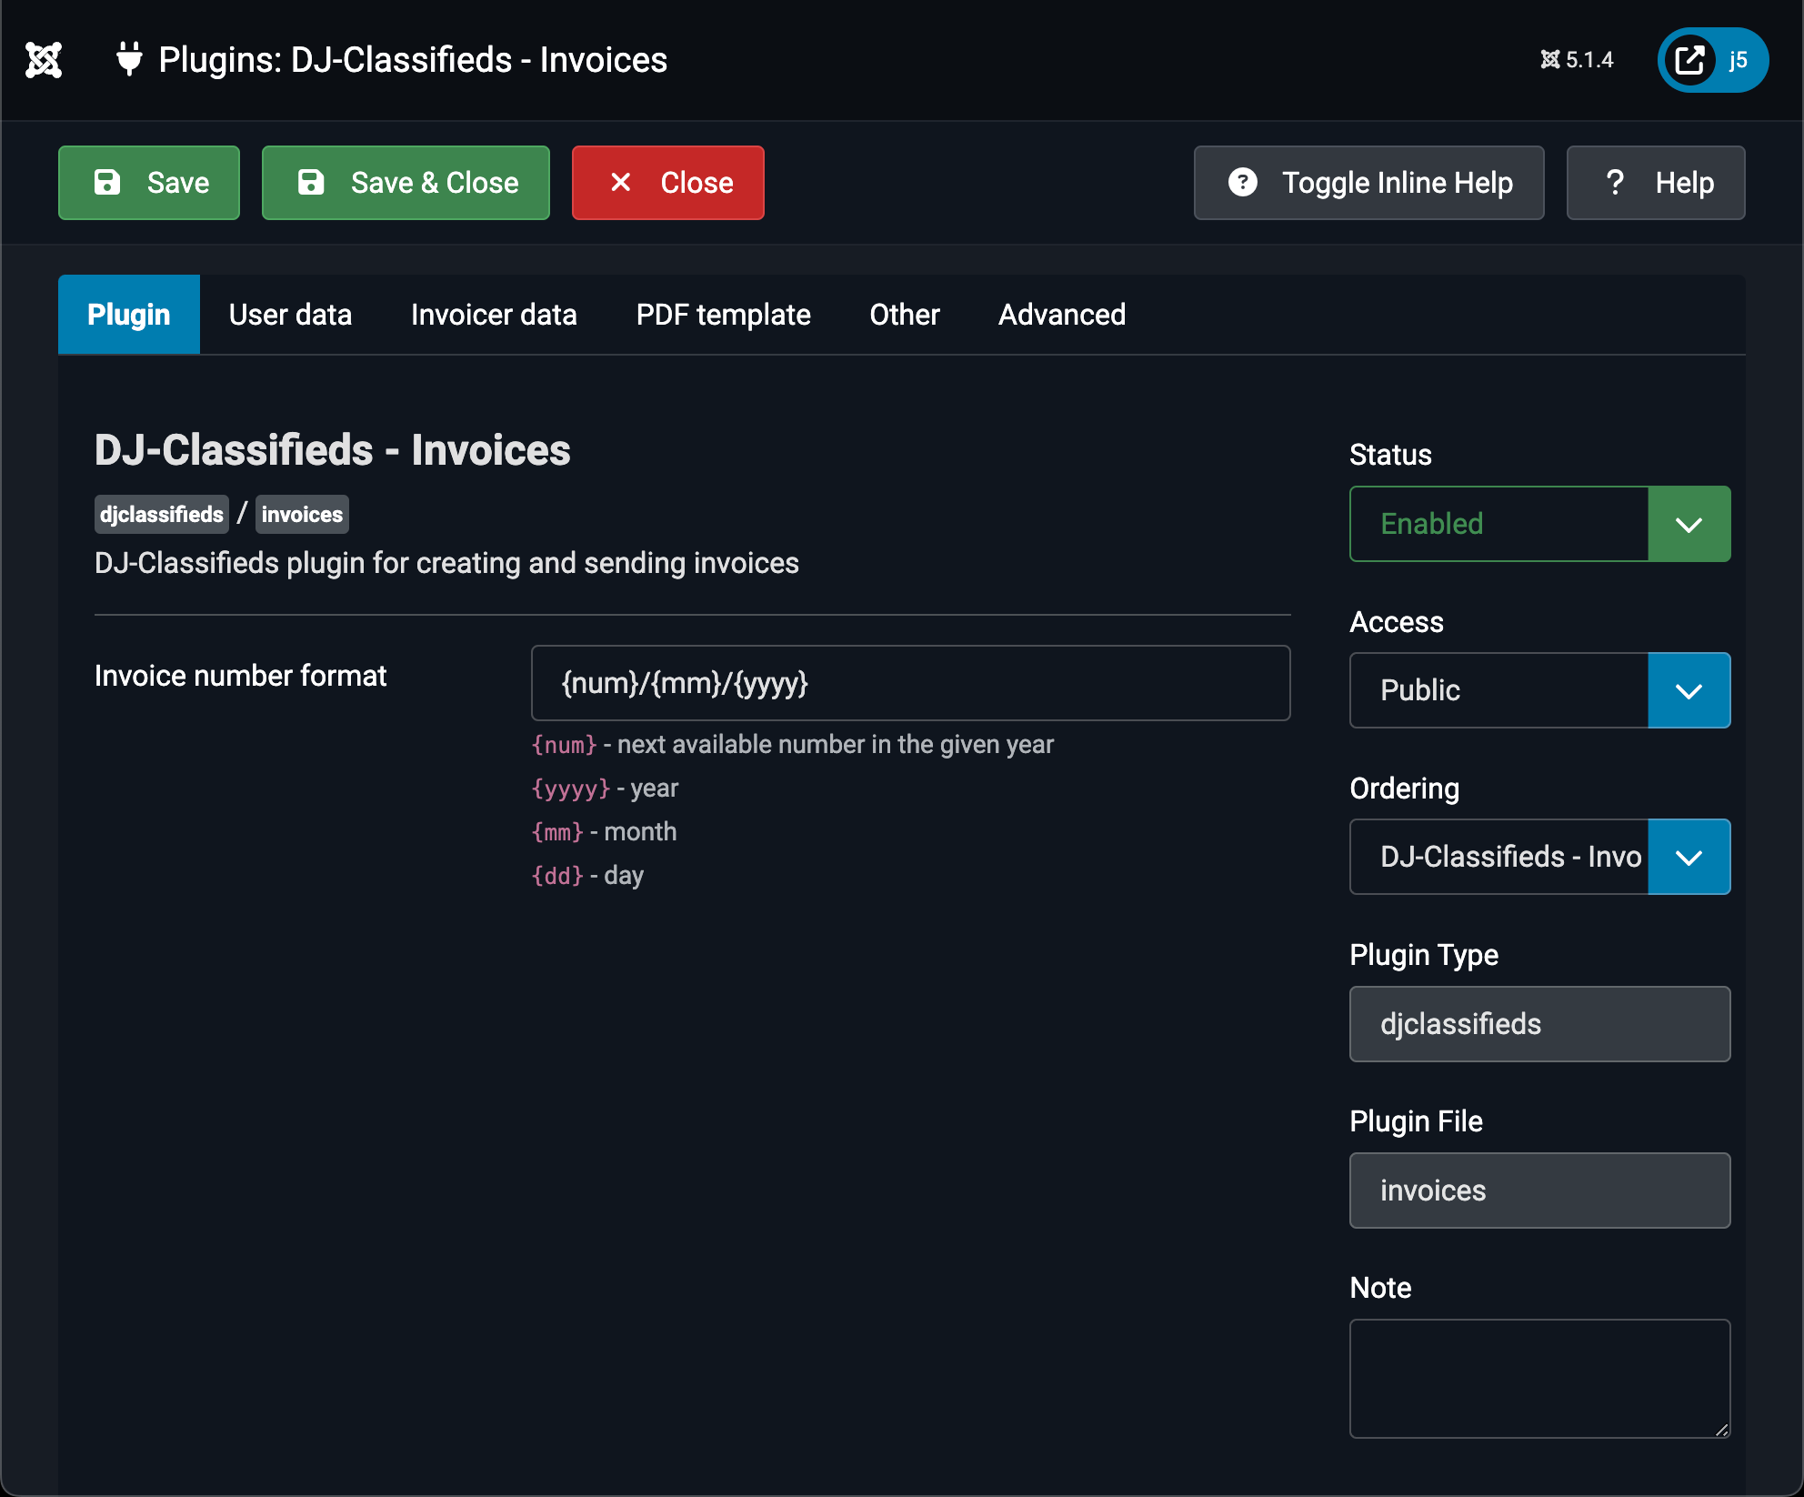The height and width of the screenshot is (1497, 1804).
Task: Click the invoices element badge
Action: 302,515
